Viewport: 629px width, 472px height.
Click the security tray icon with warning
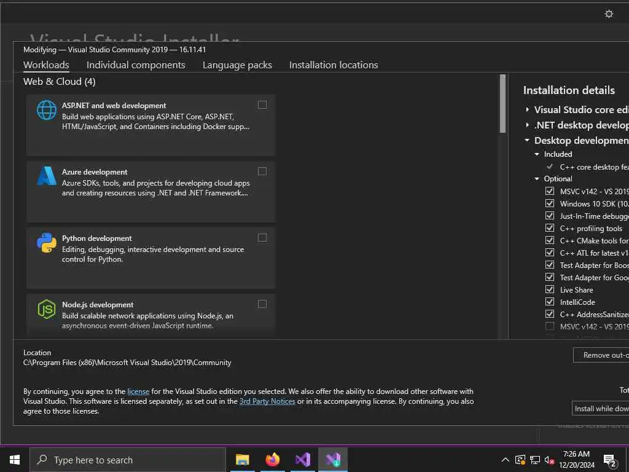(520, 460)
